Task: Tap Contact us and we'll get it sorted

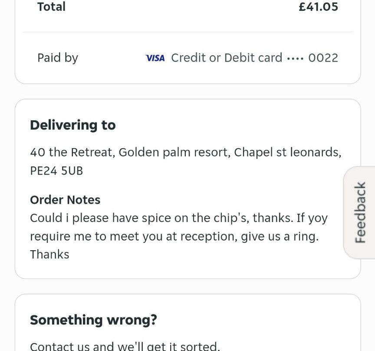Action: point(125,346)
